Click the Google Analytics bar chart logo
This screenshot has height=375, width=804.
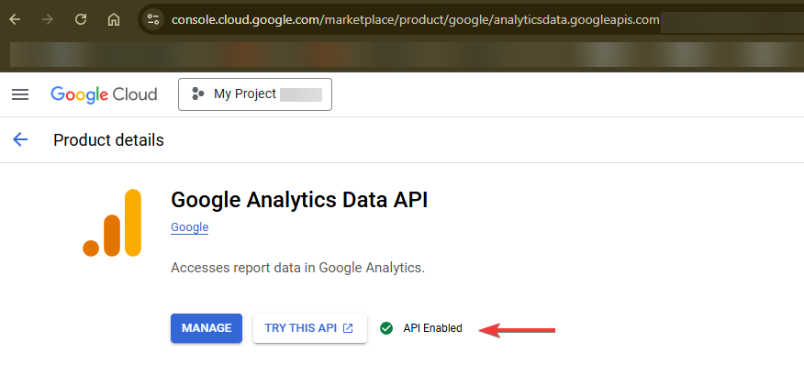coord(112,222)
